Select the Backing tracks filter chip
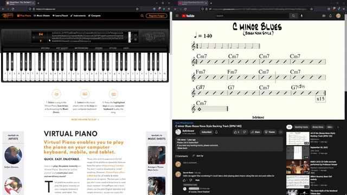347x195 pixels. 301,127
